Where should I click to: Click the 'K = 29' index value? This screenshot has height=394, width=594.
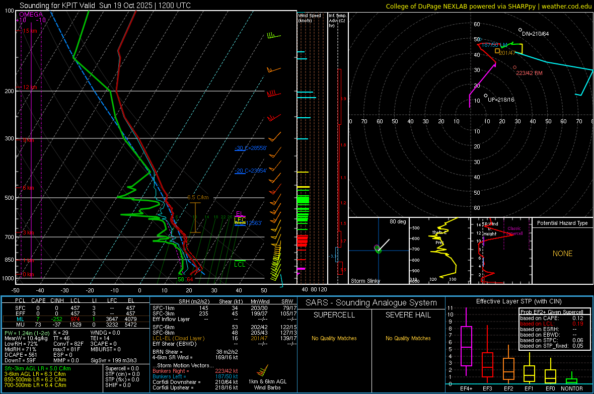click(60, 333)
